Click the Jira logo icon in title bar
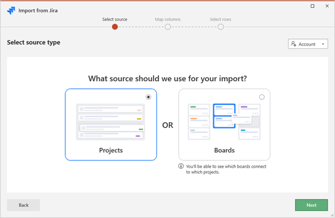 (x=11, y=10)
